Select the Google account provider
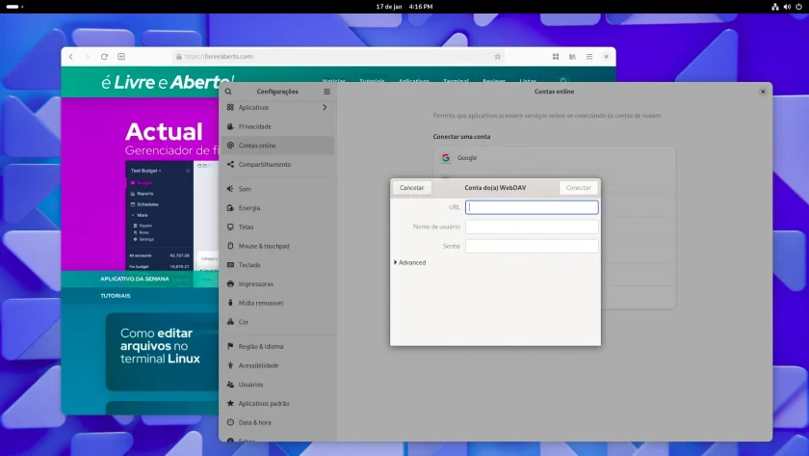809x456 pixels. 554,158
